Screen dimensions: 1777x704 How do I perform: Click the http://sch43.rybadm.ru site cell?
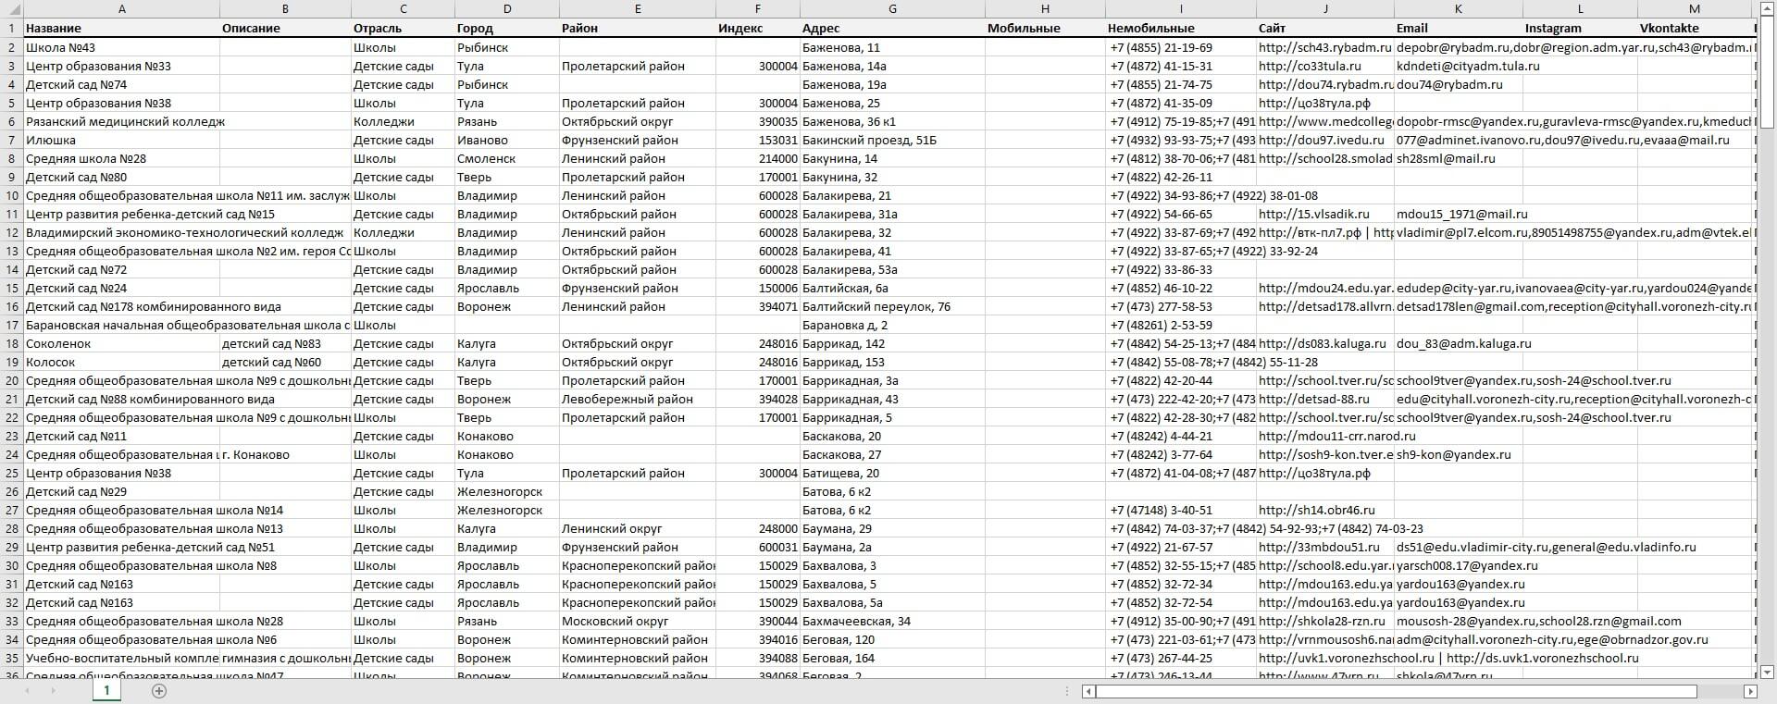tap(1324, 47)
